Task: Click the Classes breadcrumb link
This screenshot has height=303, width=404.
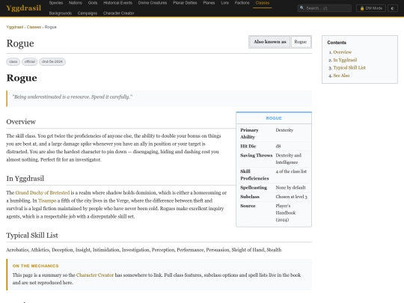Action: coord(34,27)
